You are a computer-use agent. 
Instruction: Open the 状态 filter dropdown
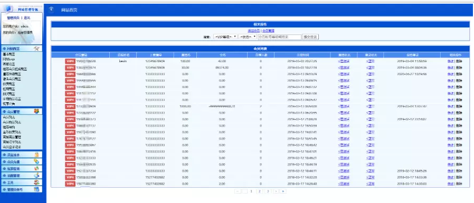tap(248, 37)
